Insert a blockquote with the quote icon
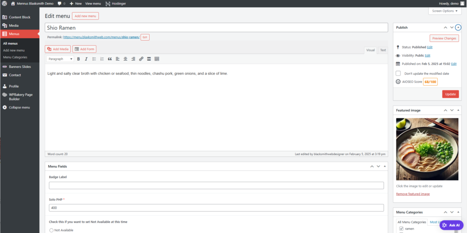467x233 pixels. click(109, 59)
